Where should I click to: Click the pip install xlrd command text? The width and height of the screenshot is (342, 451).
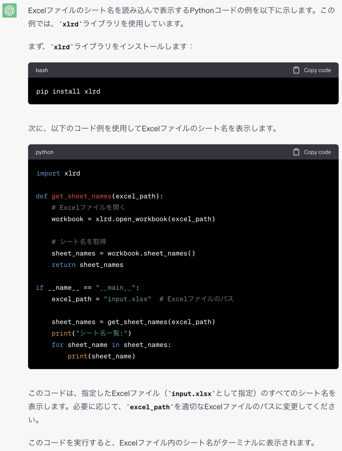click(68, 91)
